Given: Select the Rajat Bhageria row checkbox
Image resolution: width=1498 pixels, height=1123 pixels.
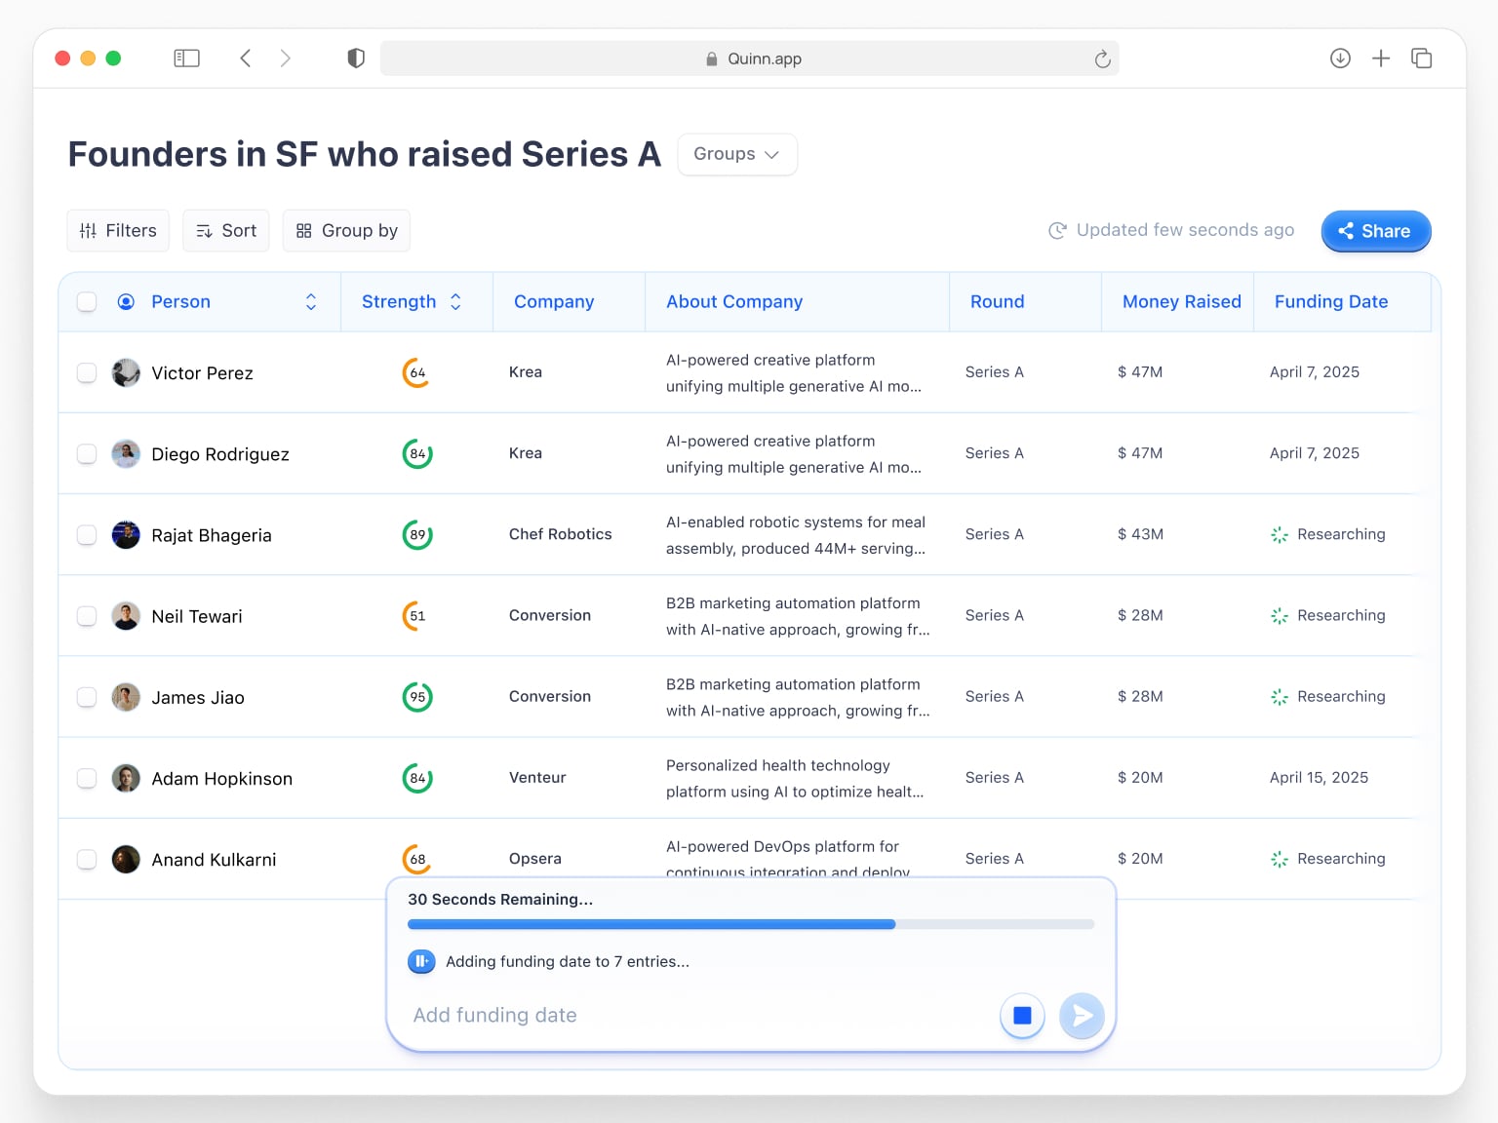Looking at the screenshot, I should click(87, 535).
